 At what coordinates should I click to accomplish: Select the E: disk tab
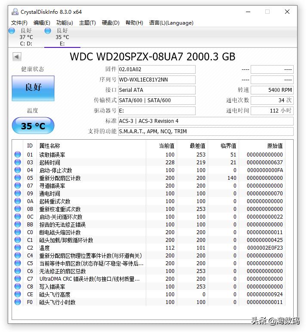(62, 37)
